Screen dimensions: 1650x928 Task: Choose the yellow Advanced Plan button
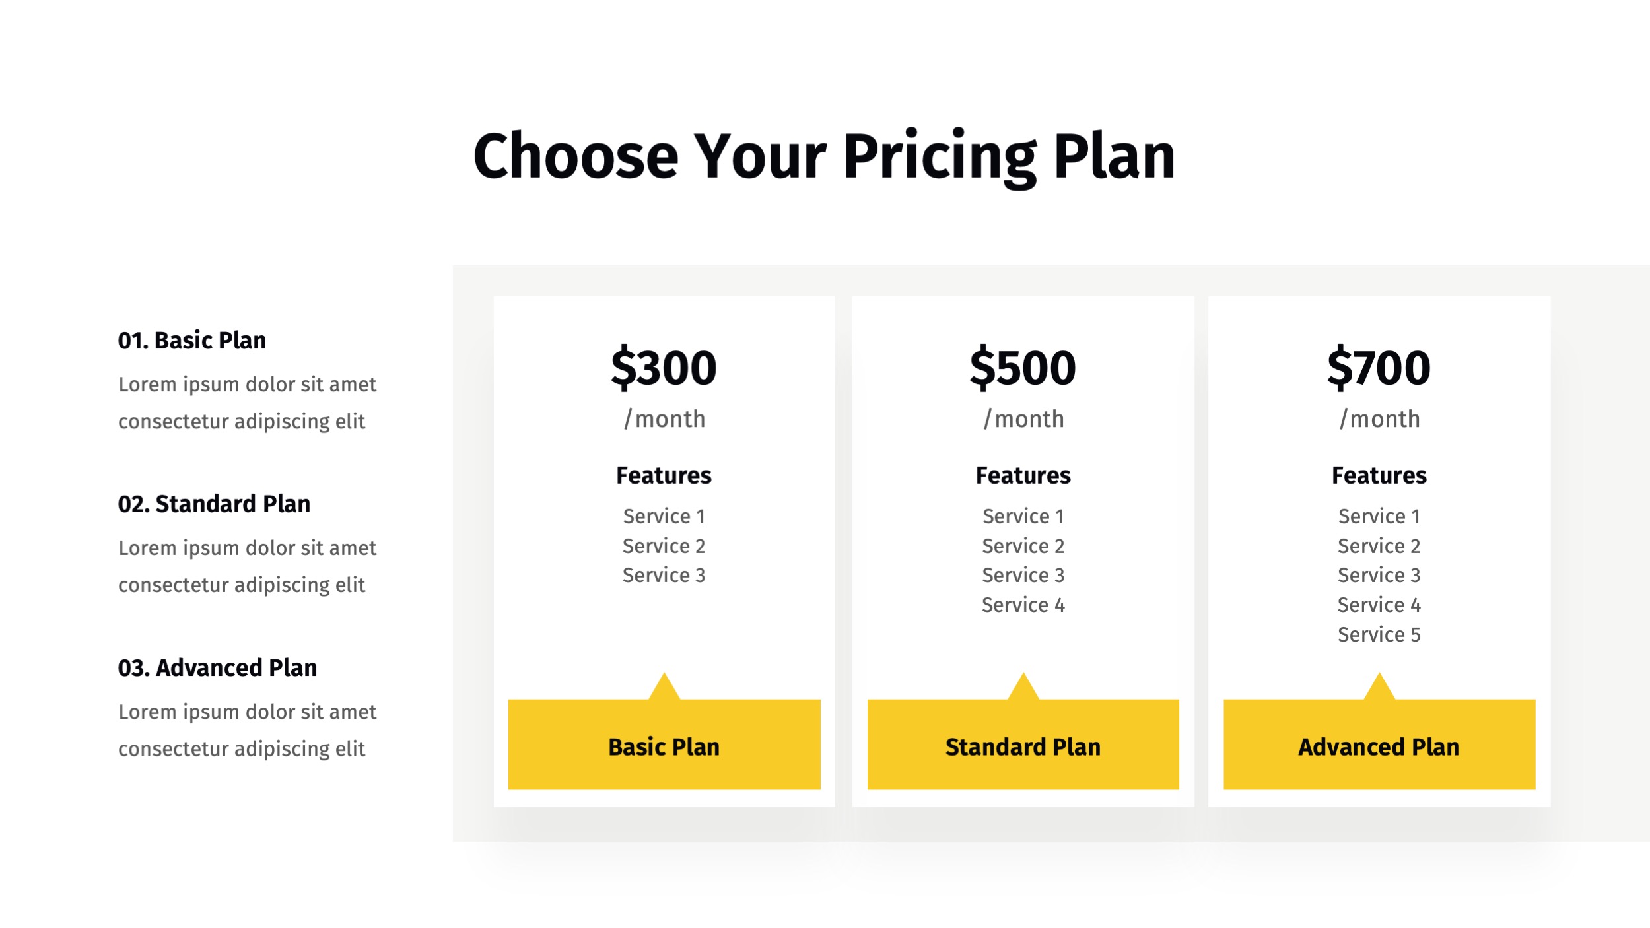(1379, 746)
